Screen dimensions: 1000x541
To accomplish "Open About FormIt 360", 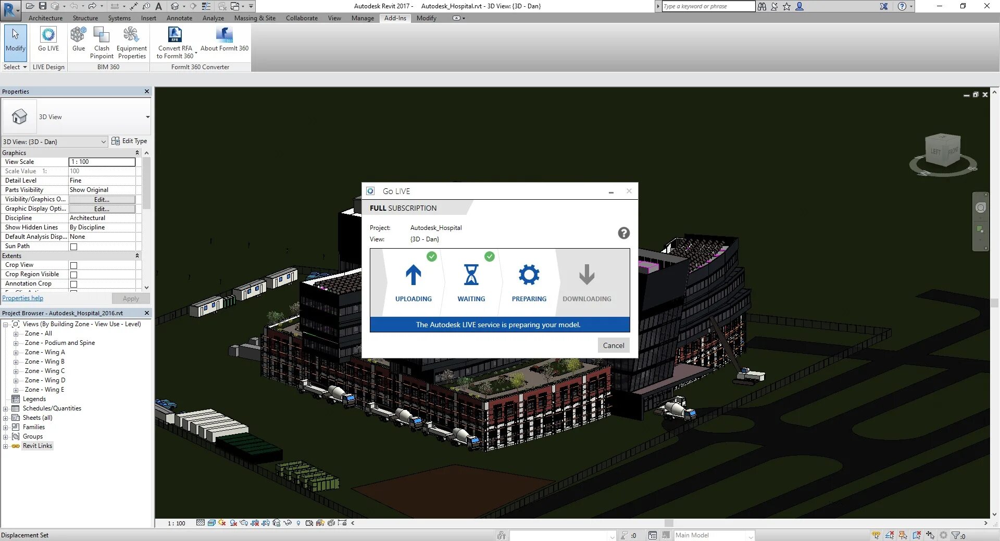I will coord(224,40).
